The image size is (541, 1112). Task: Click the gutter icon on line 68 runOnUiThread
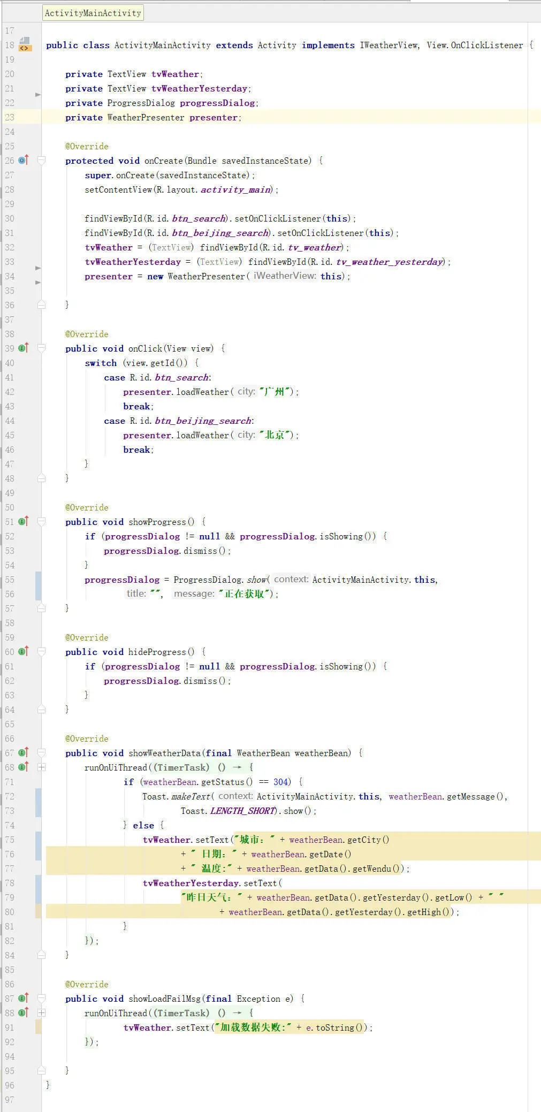[24, 767]
